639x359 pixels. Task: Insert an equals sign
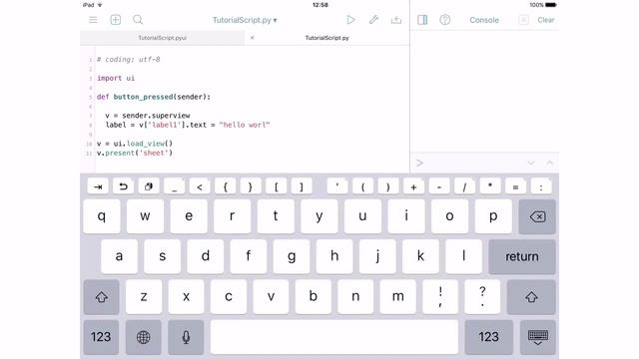tap(515, 186)
